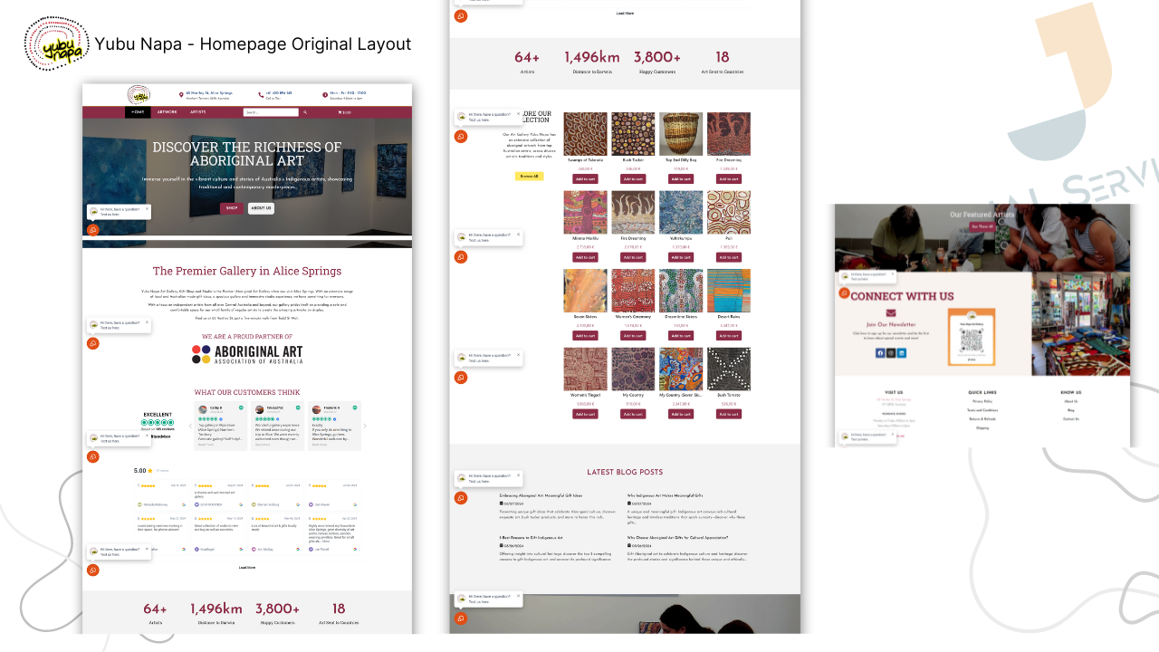The image size is (1159, 652).
Task: Open blog post 'Why Indigenous Art Makes Meaningful Gifts'
Action: [666, 495]
